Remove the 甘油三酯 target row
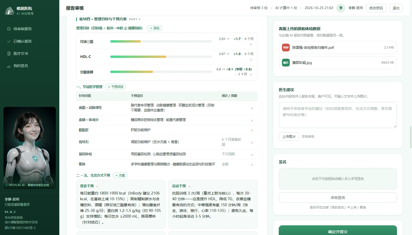The image size is (412, 235). click(251, 44)
